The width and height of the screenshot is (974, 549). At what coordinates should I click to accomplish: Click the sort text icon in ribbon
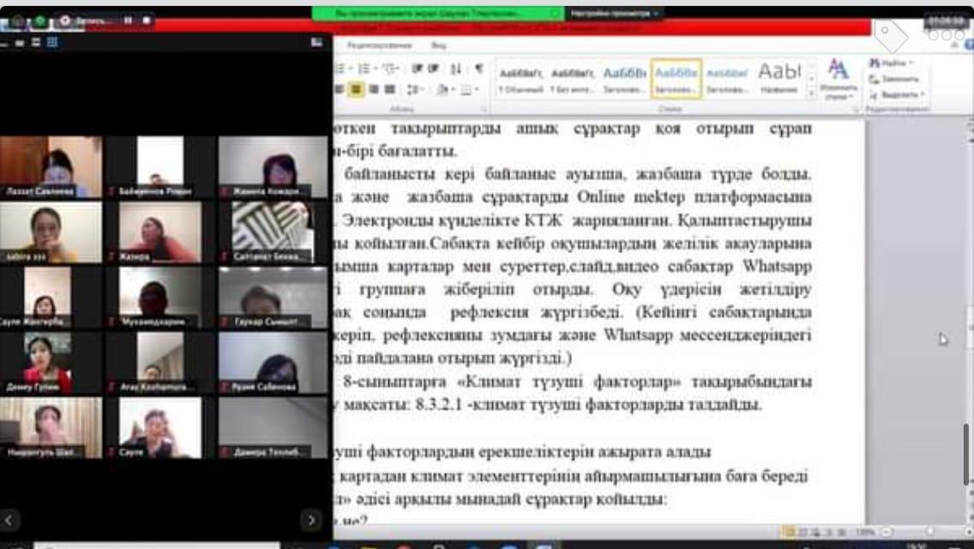456,69
